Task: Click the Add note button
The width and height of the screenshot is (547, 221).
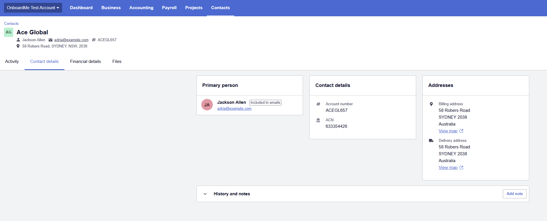Action: tap(514, 194)
